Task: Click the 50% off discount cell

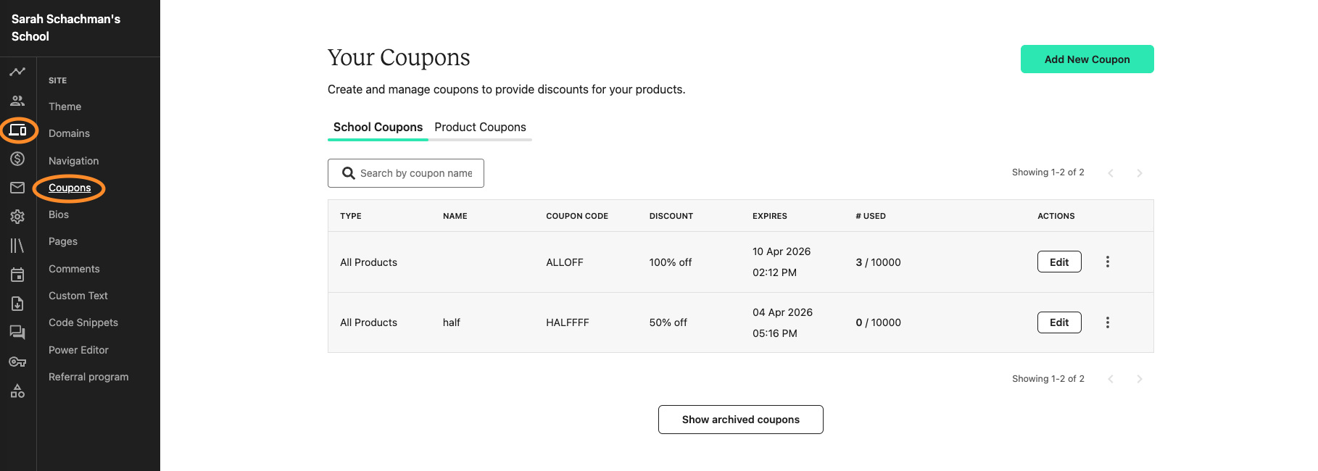Action: click(x=668, y=322)
